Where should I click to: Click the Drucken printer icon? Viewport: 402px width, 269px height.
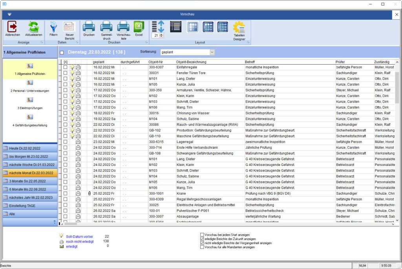[89, 28]
